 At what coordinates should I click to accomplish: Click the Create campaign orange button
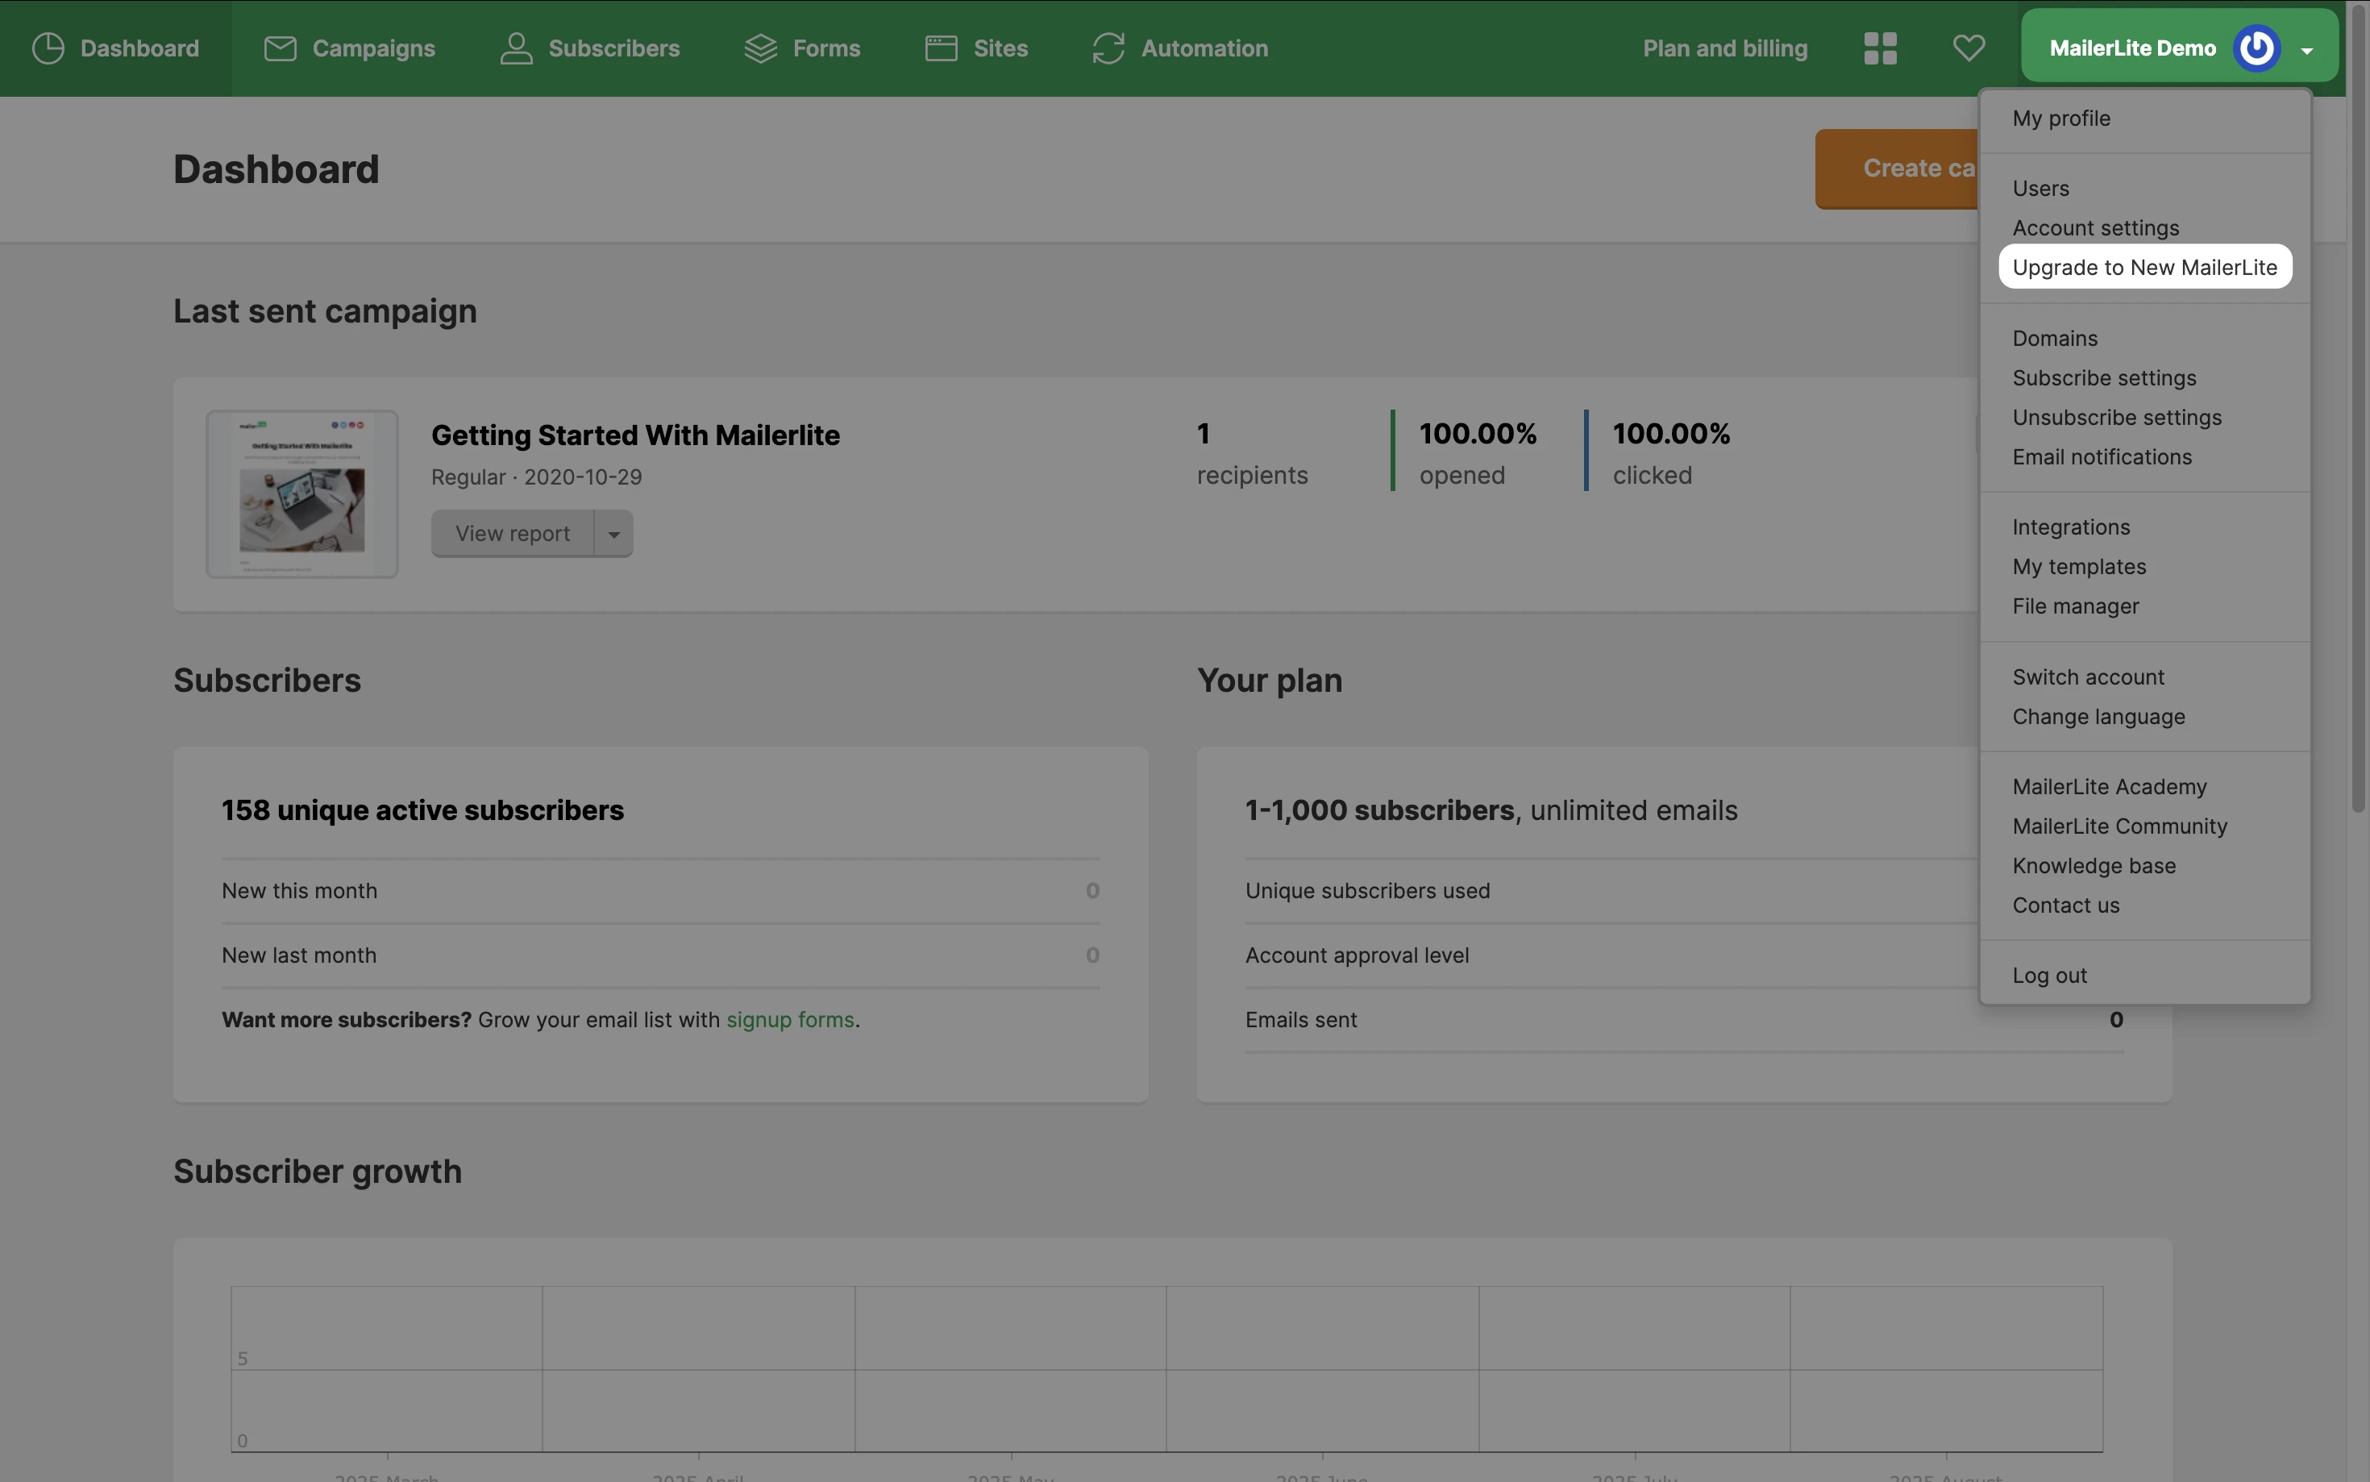pos(1897,169)
